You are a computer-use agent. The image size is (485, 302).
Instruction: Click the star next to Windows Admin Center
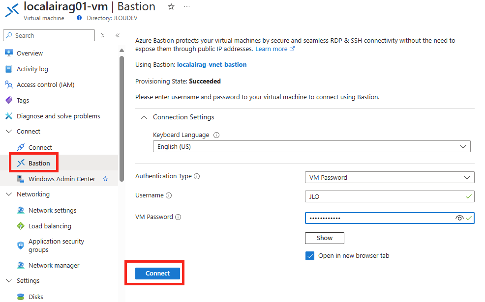(x=105, y=179)
